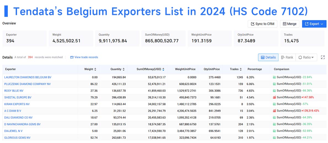The height and width of the screenshot is (143, 328).
Task: Click the chart icon in DIAJEWEL row comparison
Action: point(275,131)
